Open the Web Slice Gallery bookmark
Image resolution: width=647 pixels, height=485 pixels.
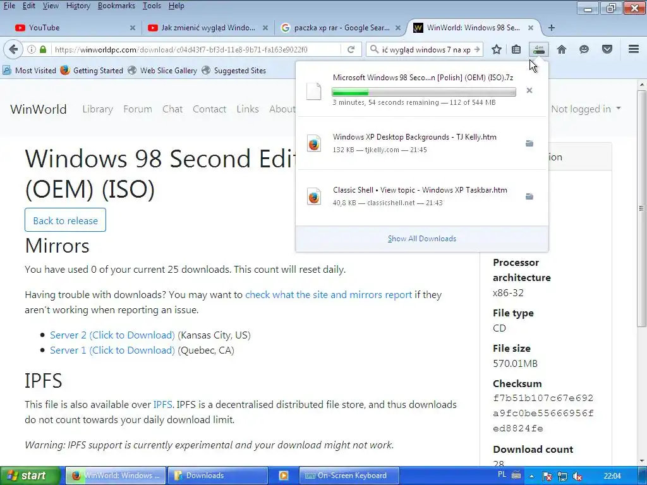(162, 71)
